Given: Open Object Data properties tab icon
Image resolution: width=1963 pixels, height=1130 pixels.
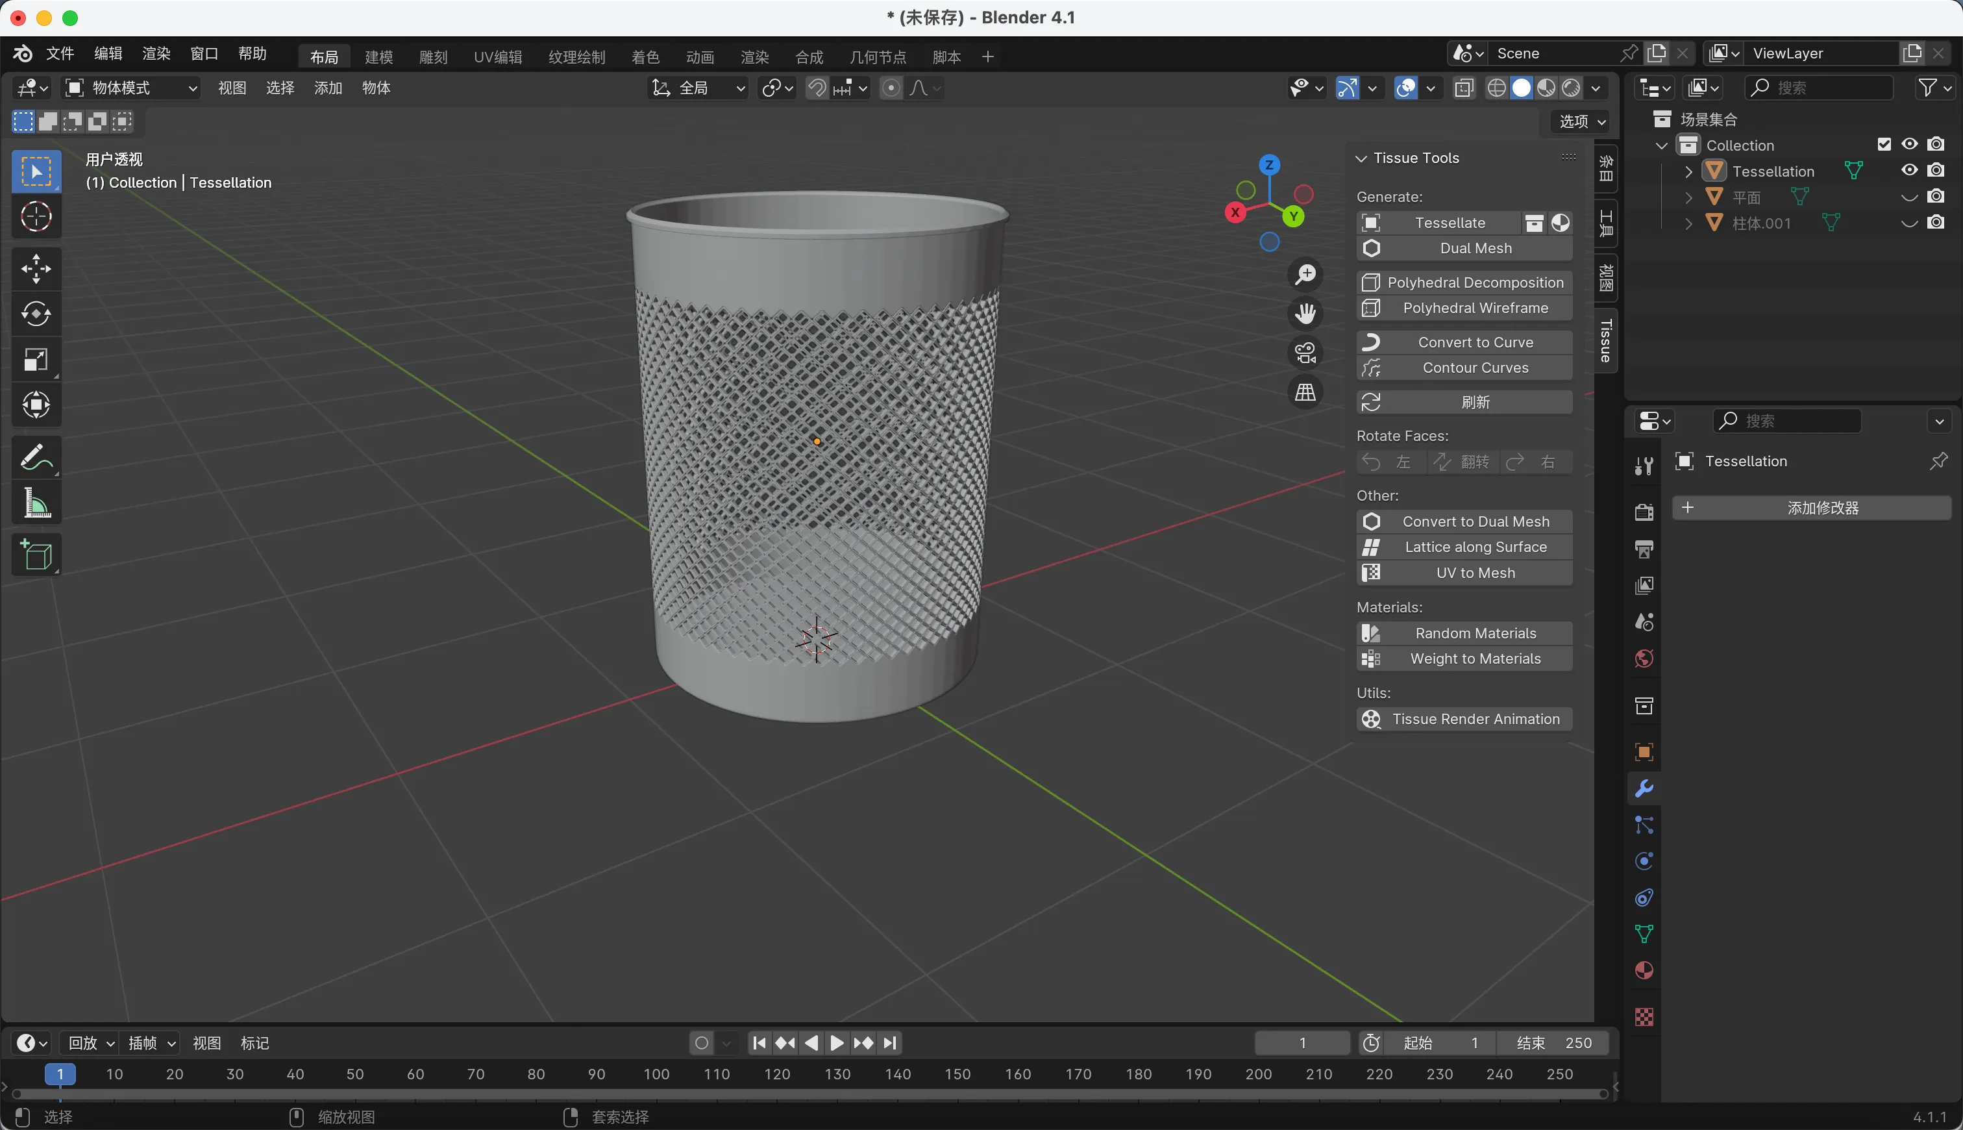Looking at the screenshot, I should point(1644,934).
